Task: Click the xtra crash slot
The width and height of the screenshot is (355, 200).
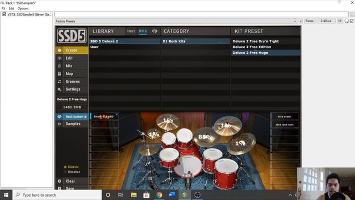Action: point(285,117)
